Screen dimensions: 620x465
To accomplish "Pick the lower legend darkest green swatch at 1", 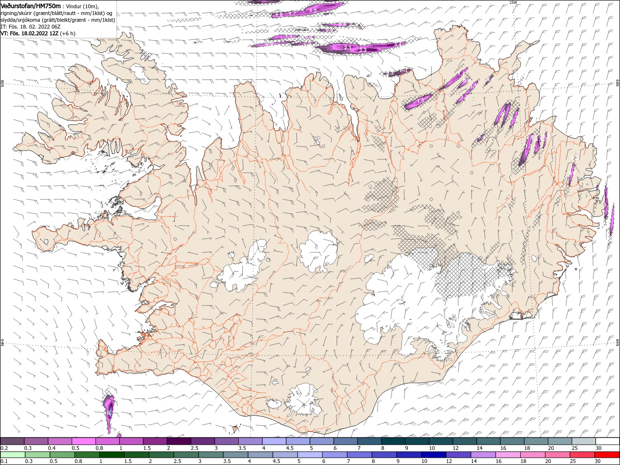I will [111, 455].
